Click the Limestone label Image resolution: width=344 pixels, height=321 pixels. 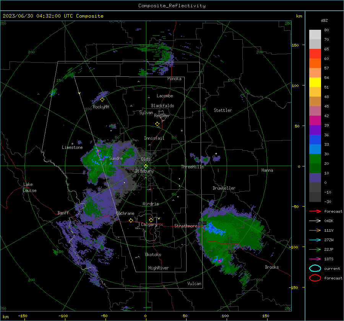(x=72, y=147)
